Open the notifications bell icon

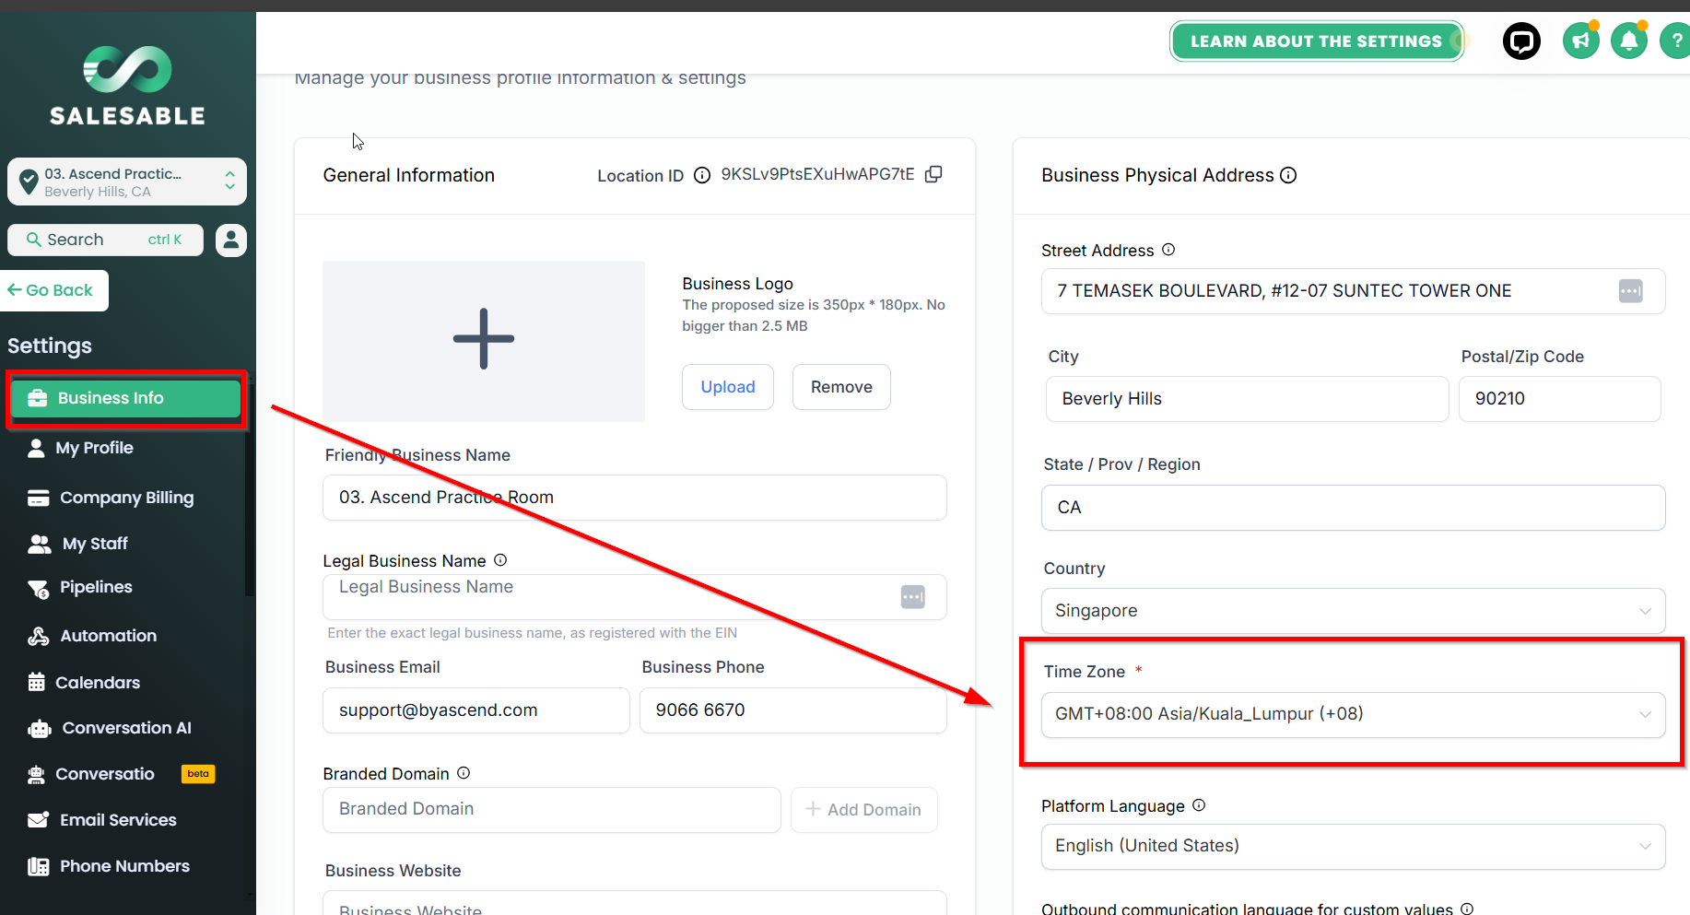(1629, 41)
